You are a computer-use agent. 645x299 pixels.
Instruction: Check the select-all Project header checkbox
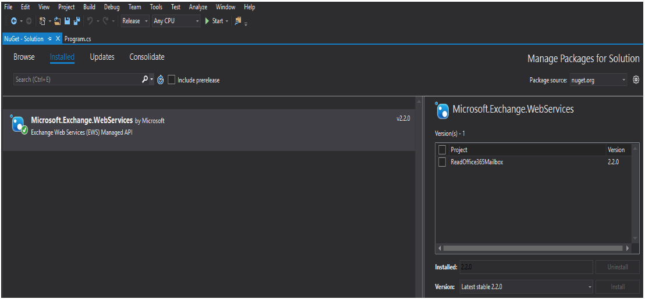(x=442, y=150)
